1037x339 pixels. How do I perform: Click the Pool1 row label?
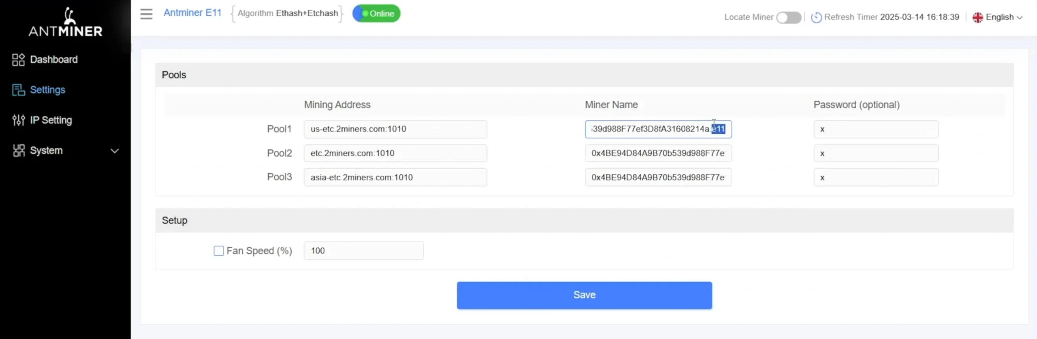[279, 129]
